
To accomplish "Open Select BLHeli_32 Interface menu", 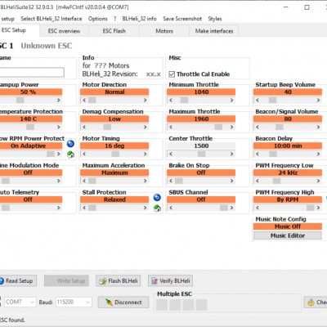I will click(52, 19).
